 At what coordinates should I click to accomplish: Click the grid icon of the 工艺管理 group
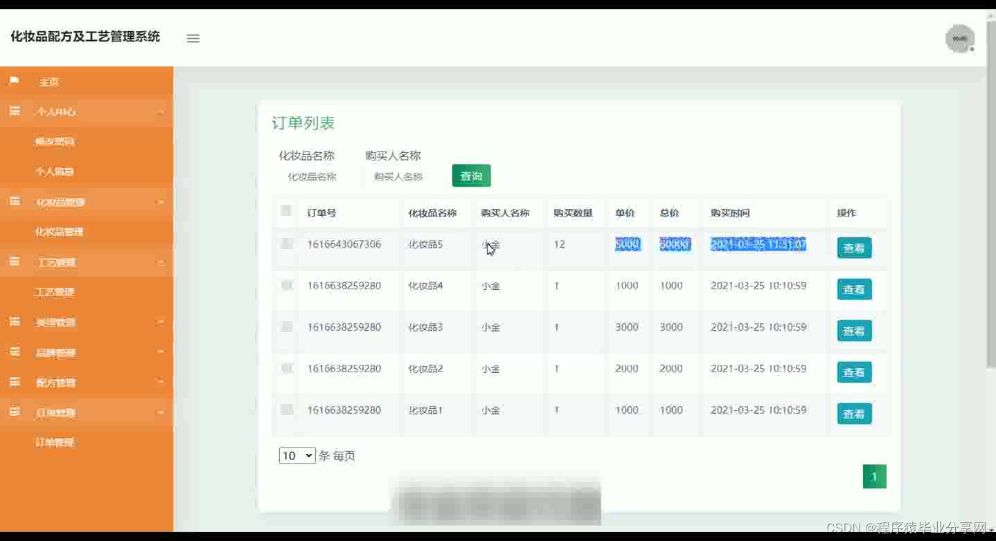pos(15,262)
